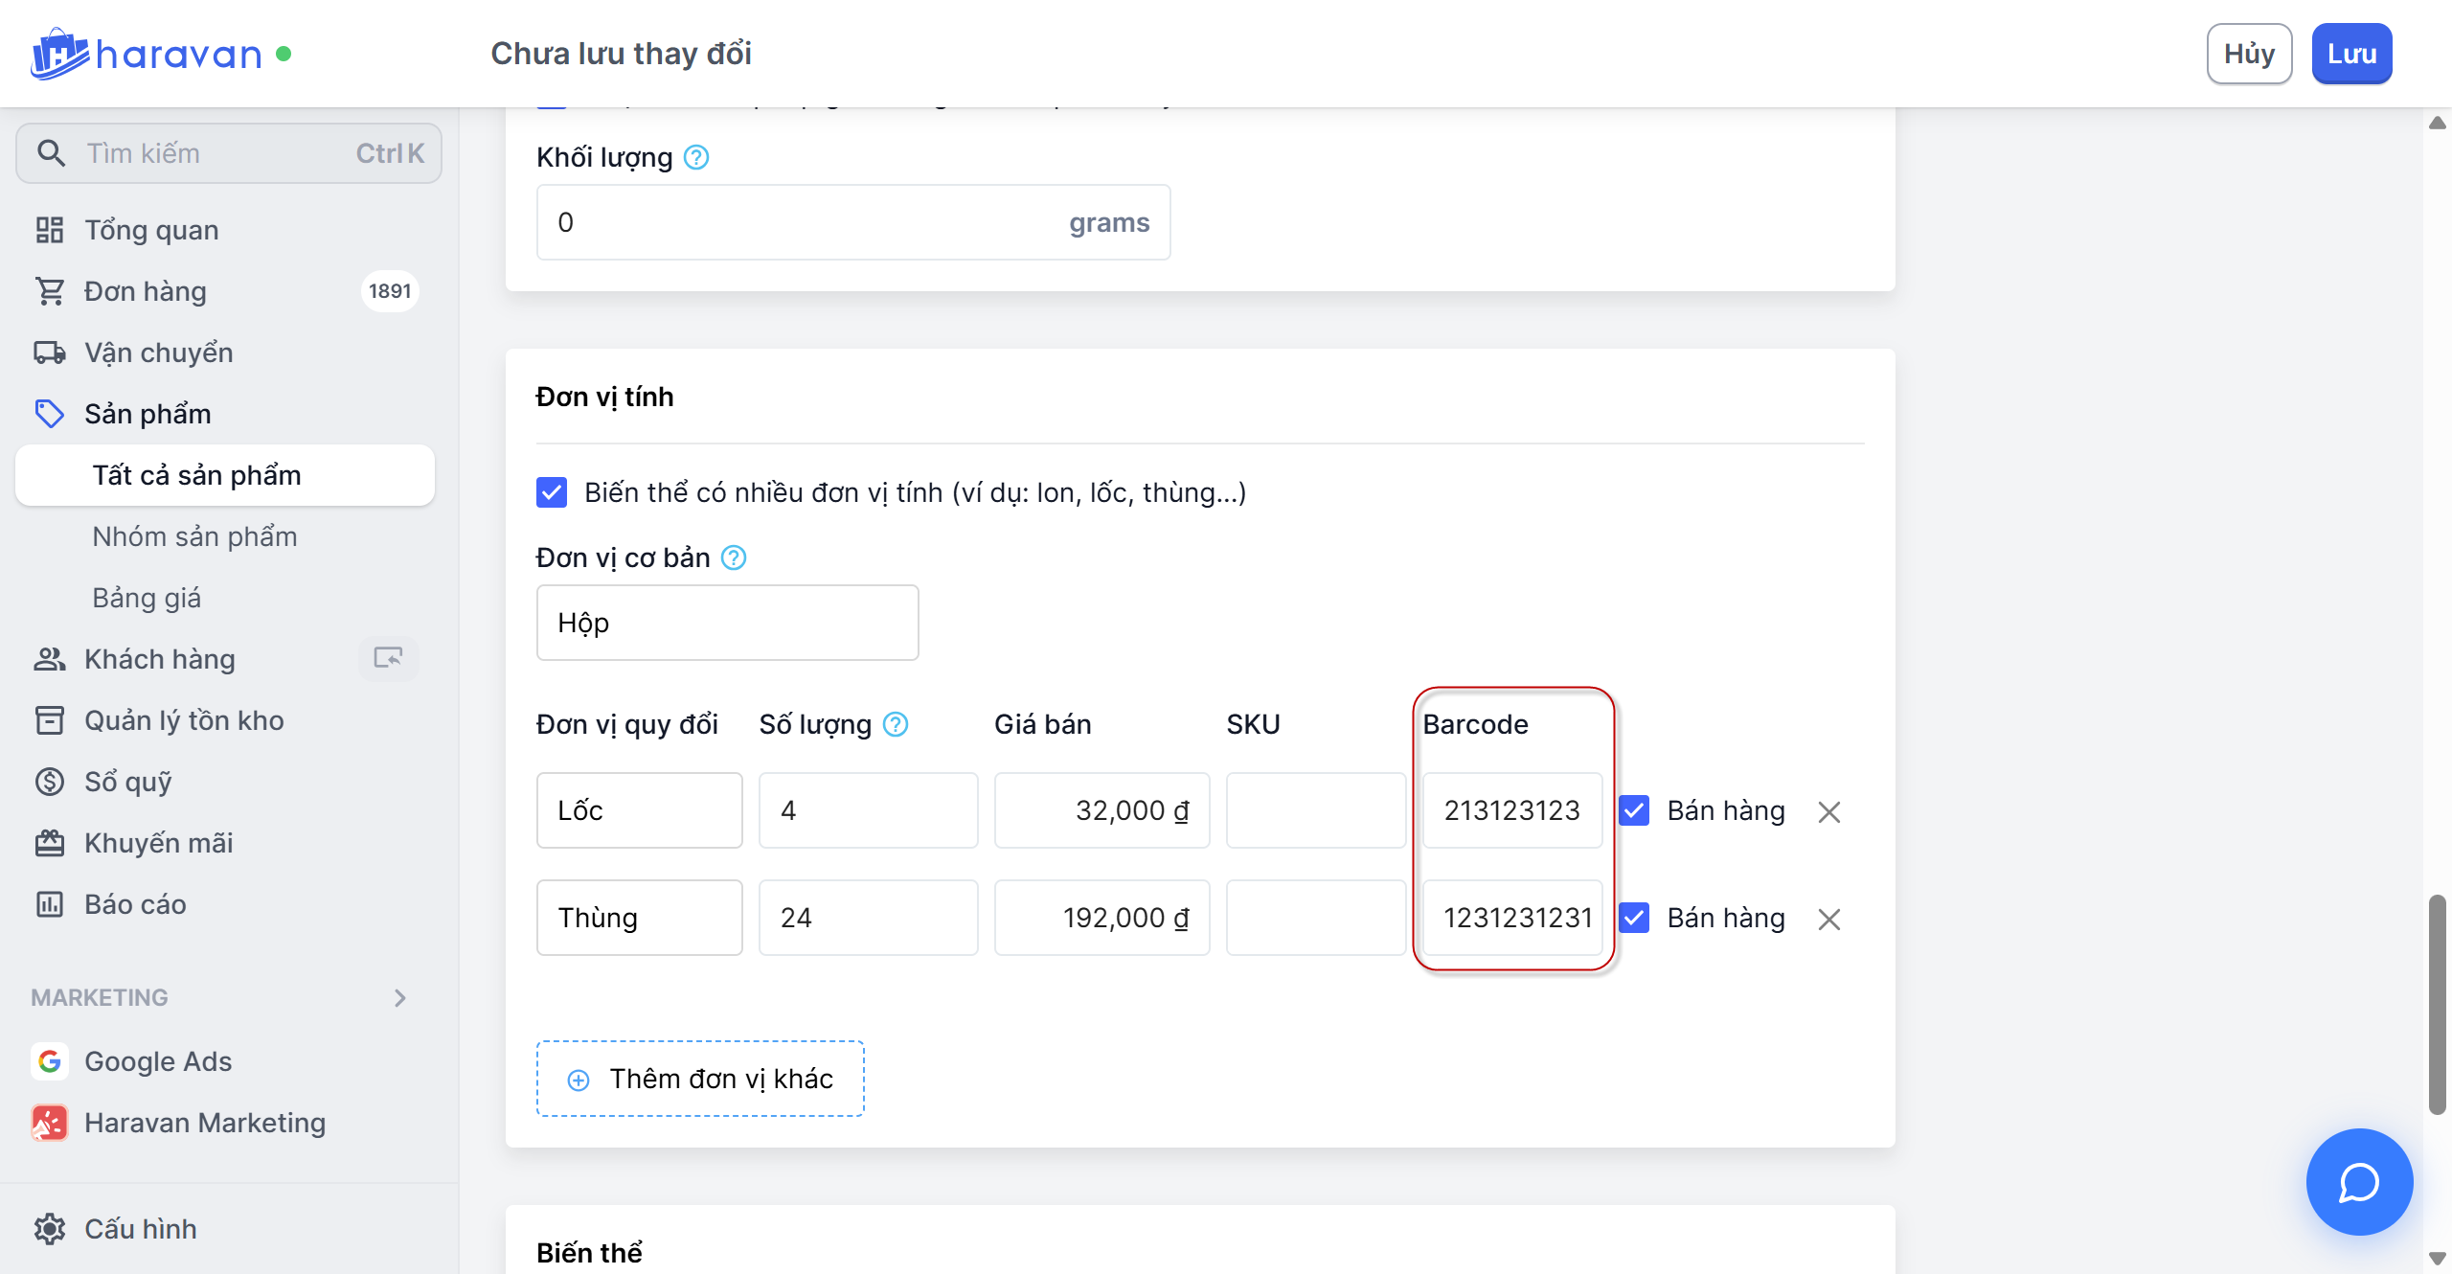Click the customer display icon beside Khách hàng

[x=388, y=658]
